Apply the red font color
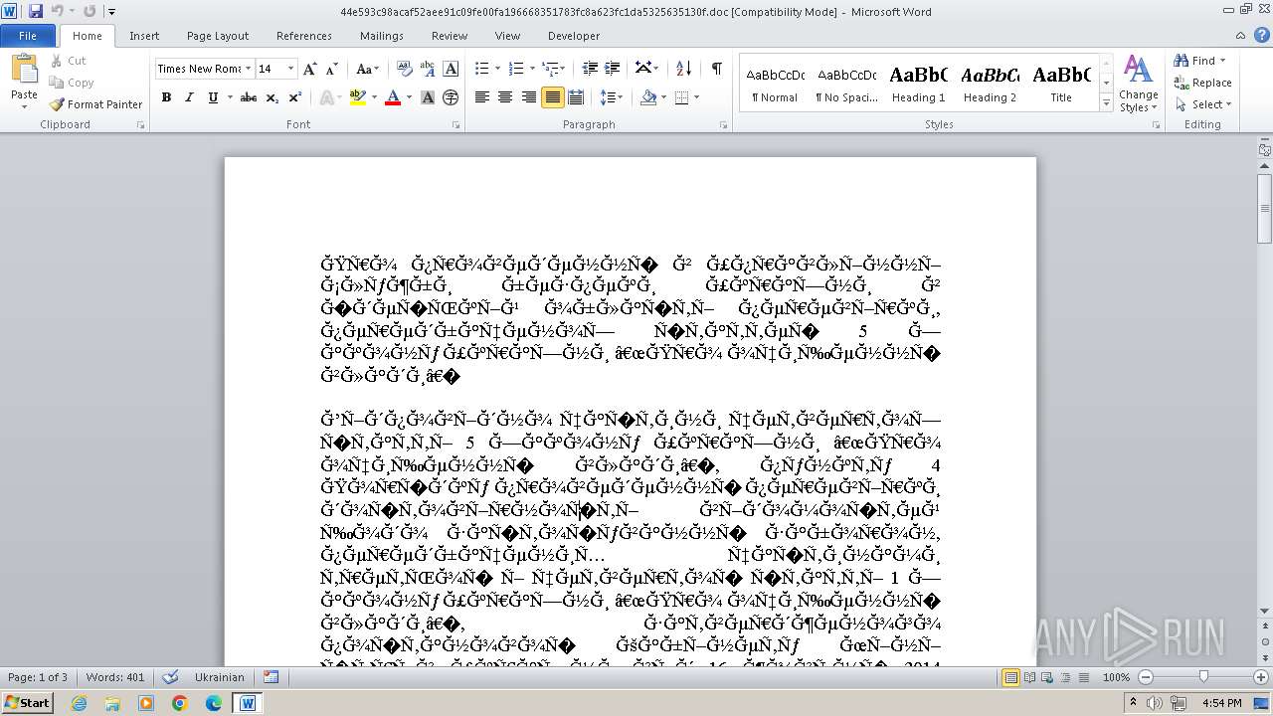Image resolution: width=1273 pixels, height=716 pixels. (393, 97)
